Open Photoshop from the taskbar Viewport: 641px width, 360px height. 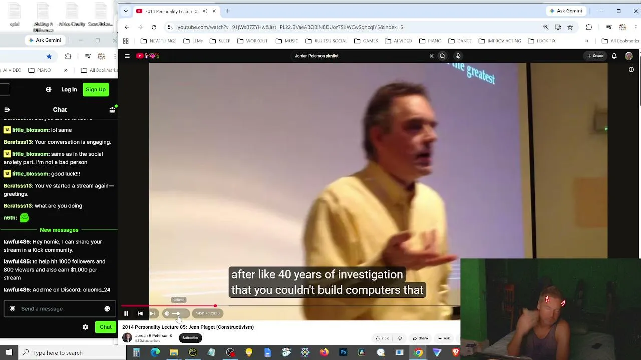pyautogui.click(x=343, y=353)
